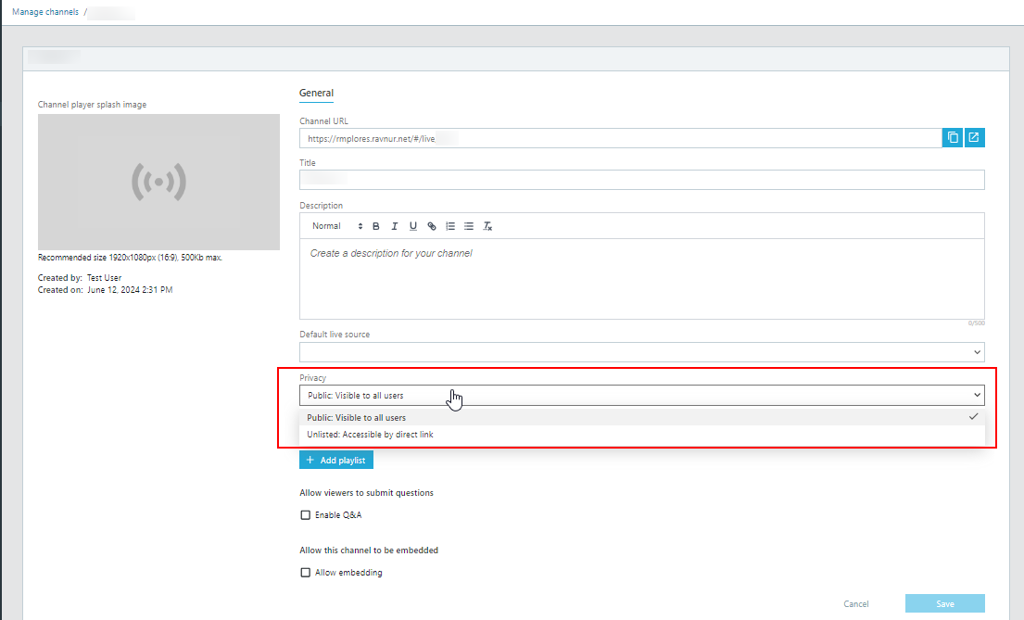Image resolution: width=1024 pixels, height=620 pixels.
Task: Expand the Default live source dropdown
Action: click(x=642, y=352)
